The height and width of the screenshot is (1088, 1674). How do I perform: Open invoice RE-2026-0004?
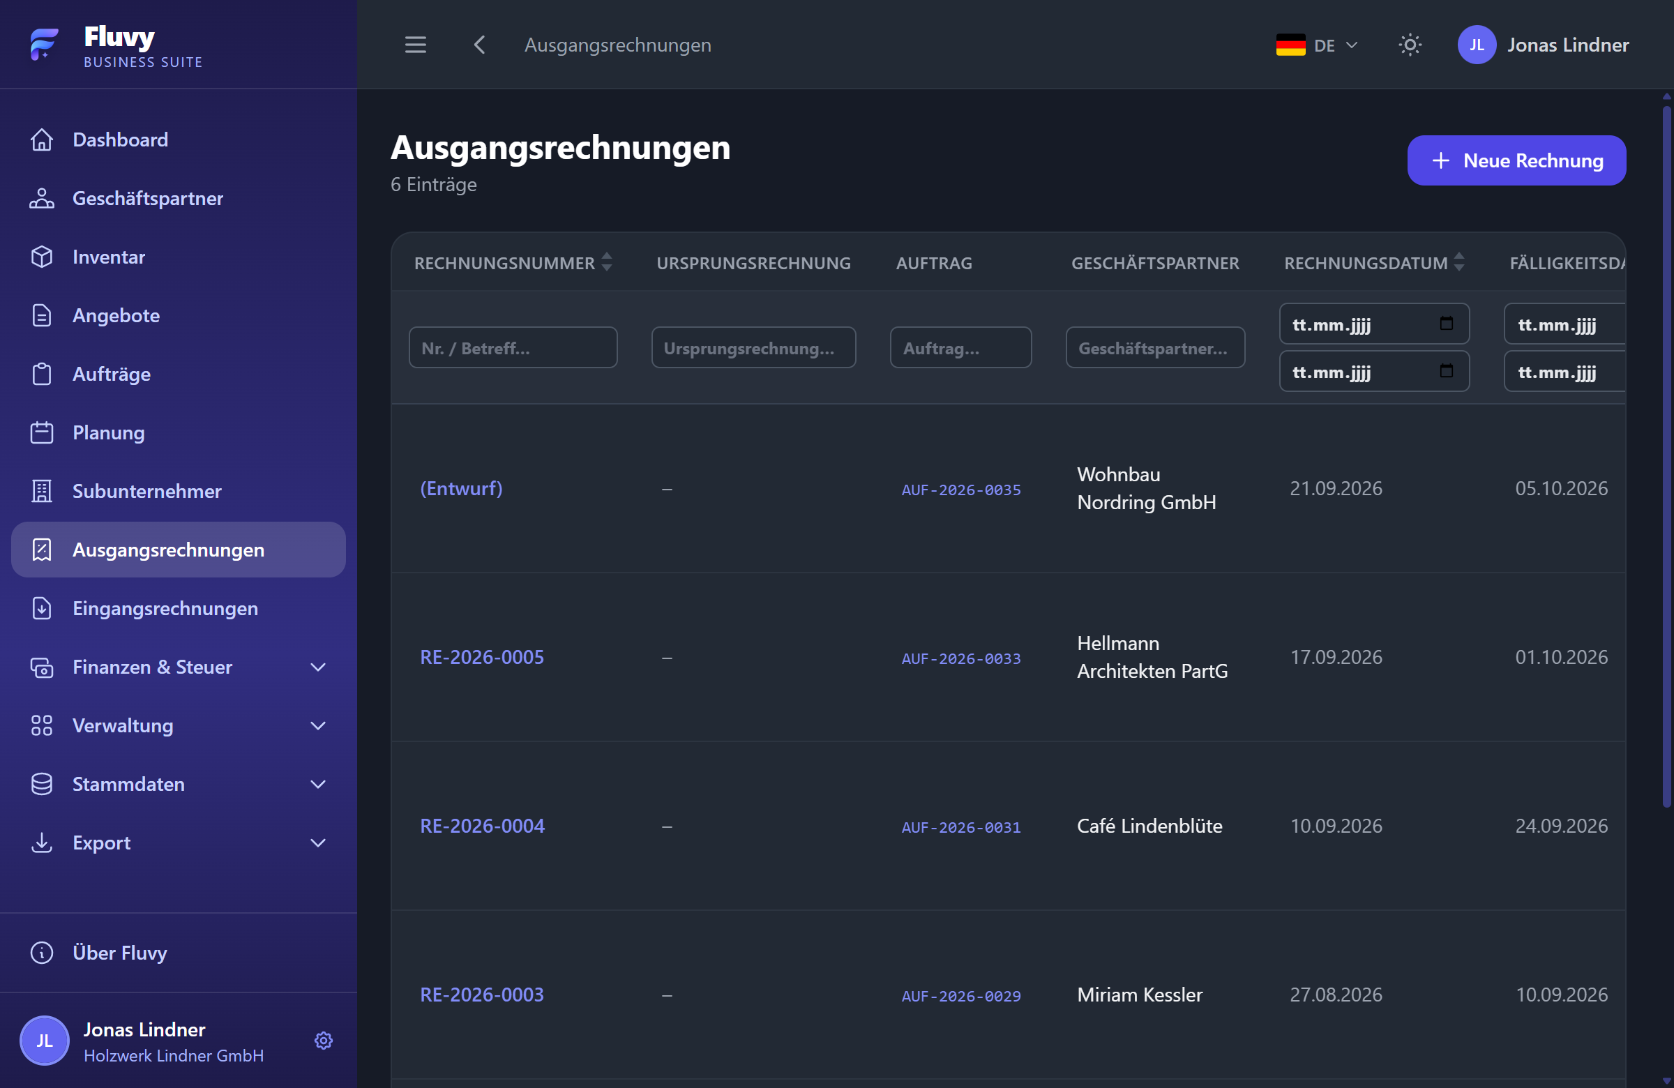482,826
